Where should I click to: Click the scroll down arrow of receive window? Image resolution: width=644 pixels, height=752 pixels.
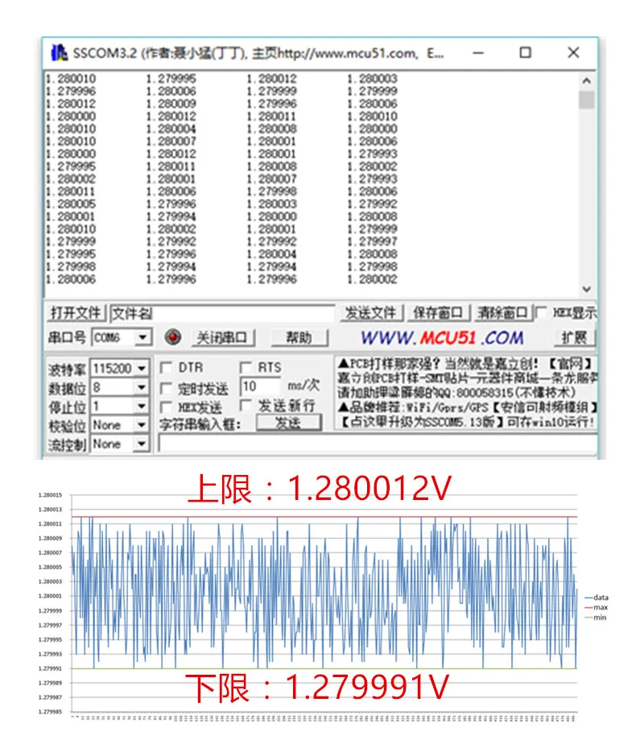click(587, 289)
